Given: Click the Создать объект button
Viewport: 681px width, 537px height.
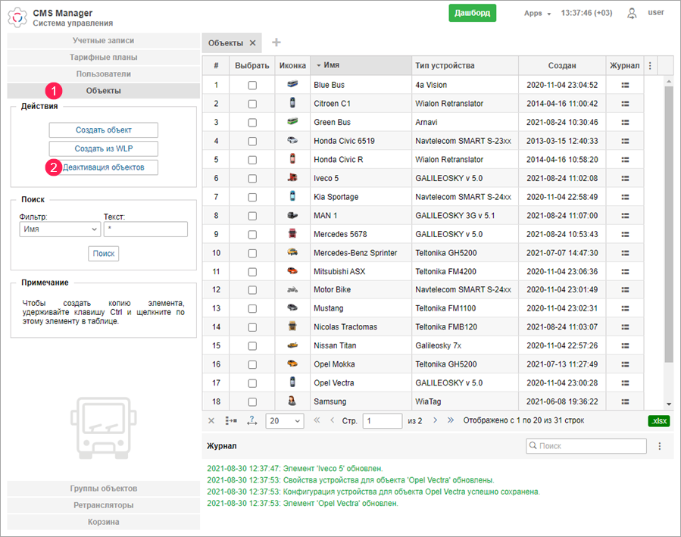Looking at the screenshot, I should [104, 130].
